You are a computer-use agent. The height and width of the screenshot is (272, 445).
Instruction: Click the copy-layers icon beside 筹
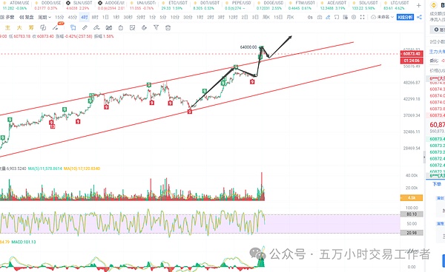(43, 27)
